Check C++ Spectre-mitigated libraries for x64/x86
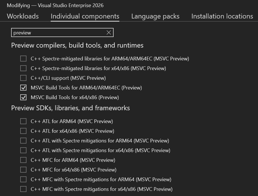The image size is (258, 196). [x=23, y=68]
